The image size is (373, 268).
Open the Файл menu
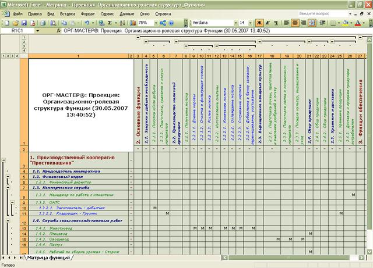pos(17,14)
